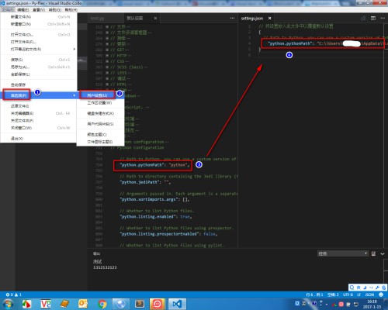Screen dimensions: 388x310
Task: Open the orange book app in taskbar
Action: coord(64,304)
